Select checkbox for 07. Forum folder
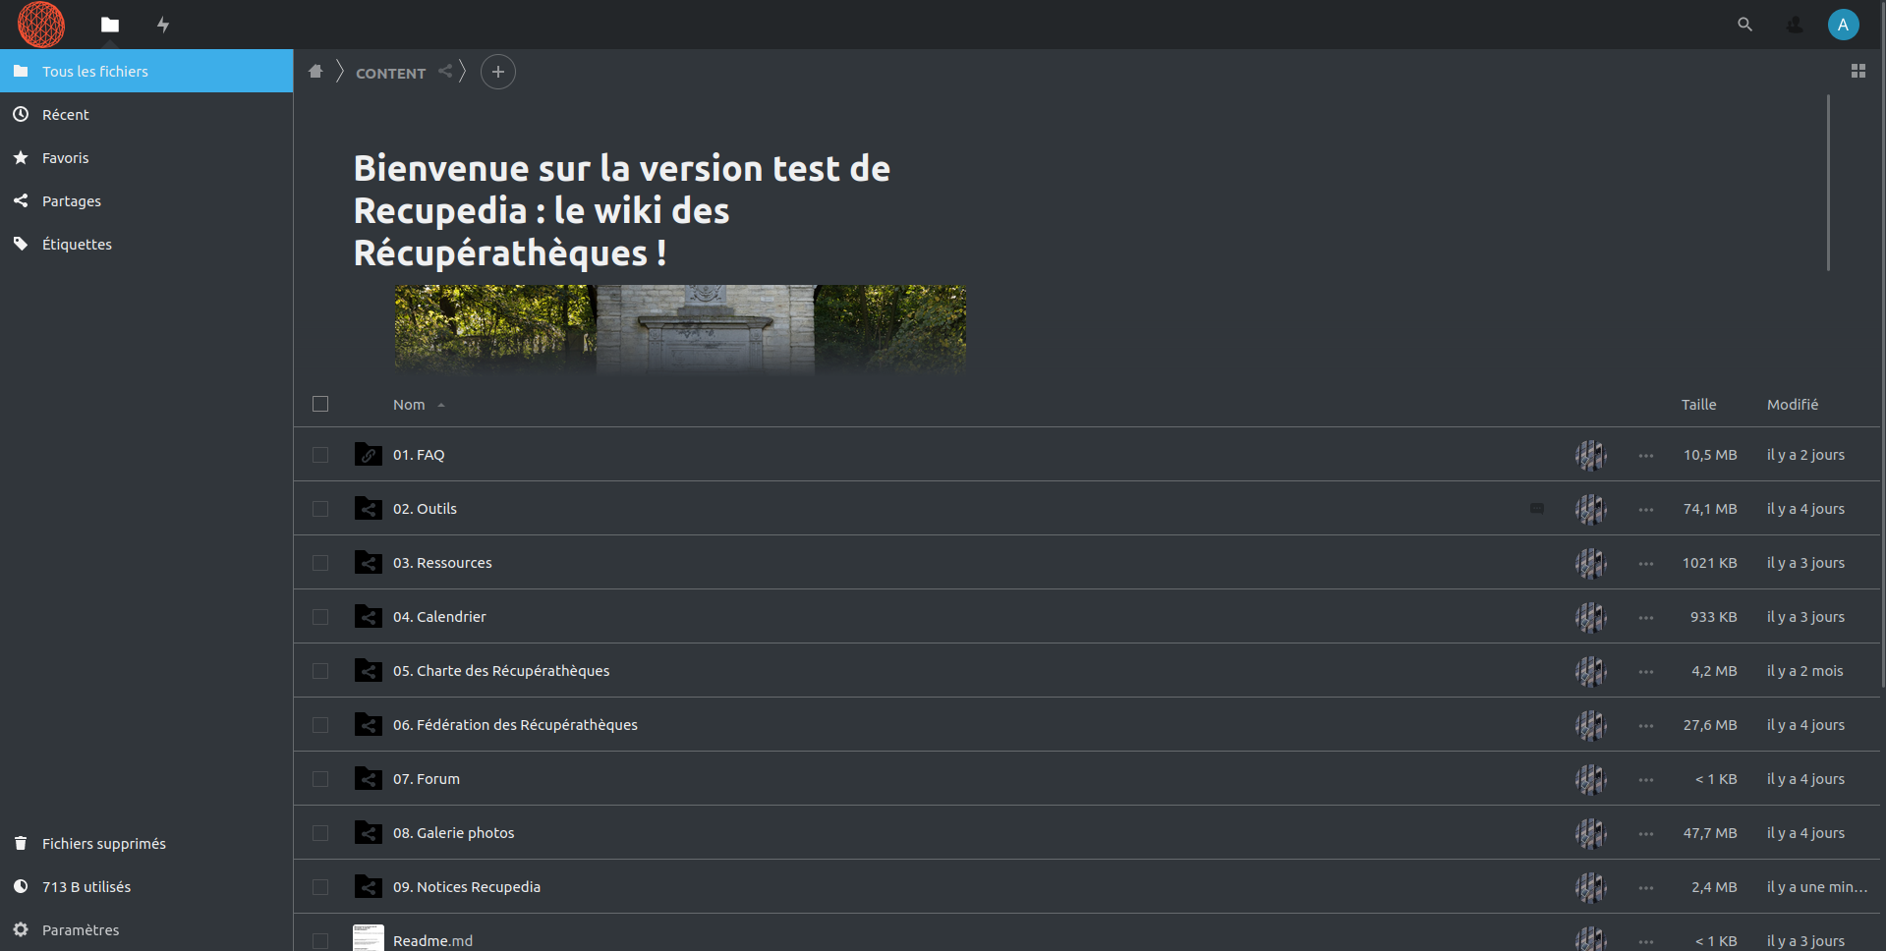The image size is (1886, 951). pyautogui.click(x=320, y=779)
